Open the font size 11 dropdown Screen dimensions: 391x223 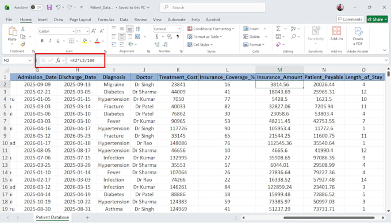87,32
